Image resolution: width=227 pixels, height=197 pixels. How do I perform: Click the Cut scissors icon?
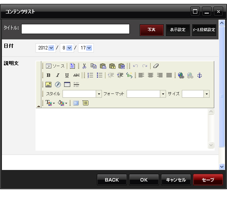84,66
